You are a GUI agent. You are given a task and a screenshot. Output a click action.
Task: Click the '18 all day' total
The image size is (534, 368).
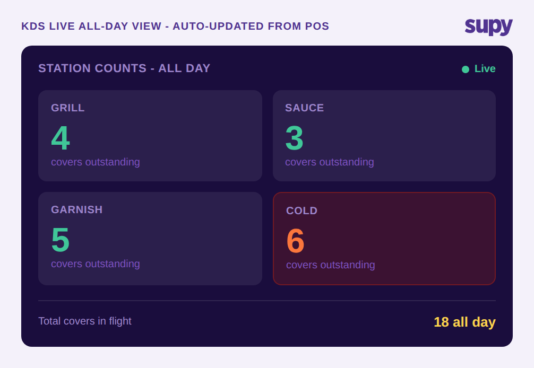(464, 322)
